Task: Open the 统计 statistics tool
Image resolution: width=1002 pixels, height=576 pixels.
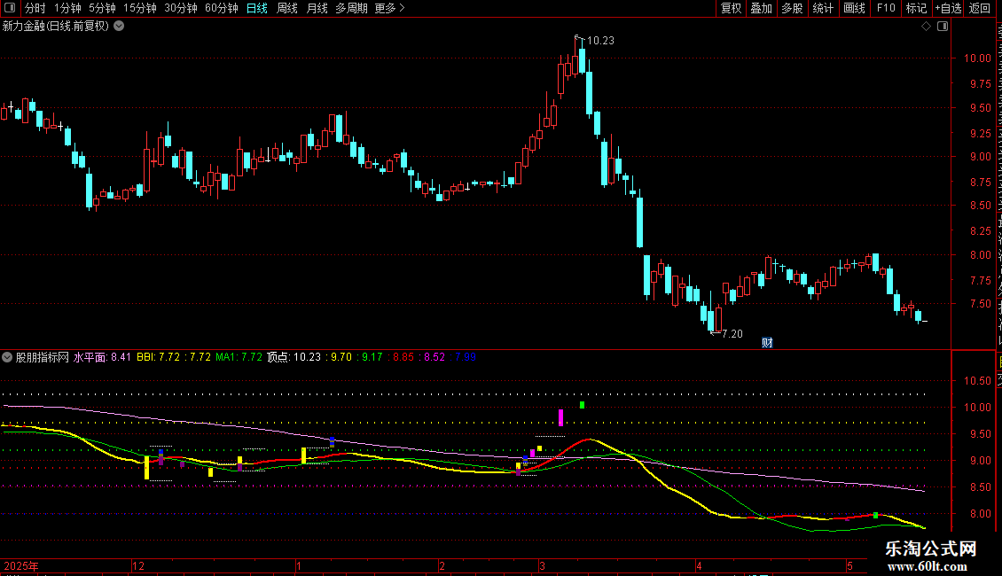Action: (822, 8)
